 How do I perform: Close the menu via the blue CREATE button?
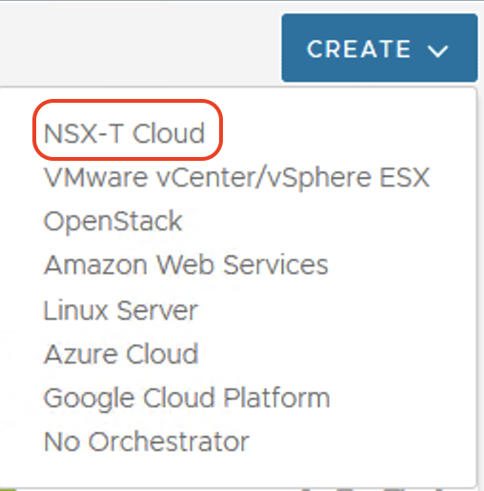379,48
